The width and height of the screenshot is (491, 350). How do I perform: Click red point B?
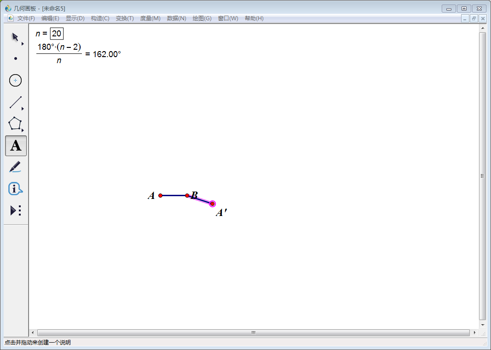coord(187,196)
